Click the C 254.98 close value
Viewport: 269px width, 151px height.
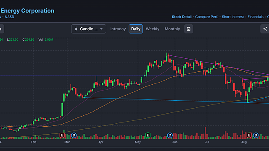(28, 39)
